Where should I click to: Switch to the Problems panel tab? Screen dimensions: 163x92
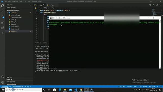(38, 43)
